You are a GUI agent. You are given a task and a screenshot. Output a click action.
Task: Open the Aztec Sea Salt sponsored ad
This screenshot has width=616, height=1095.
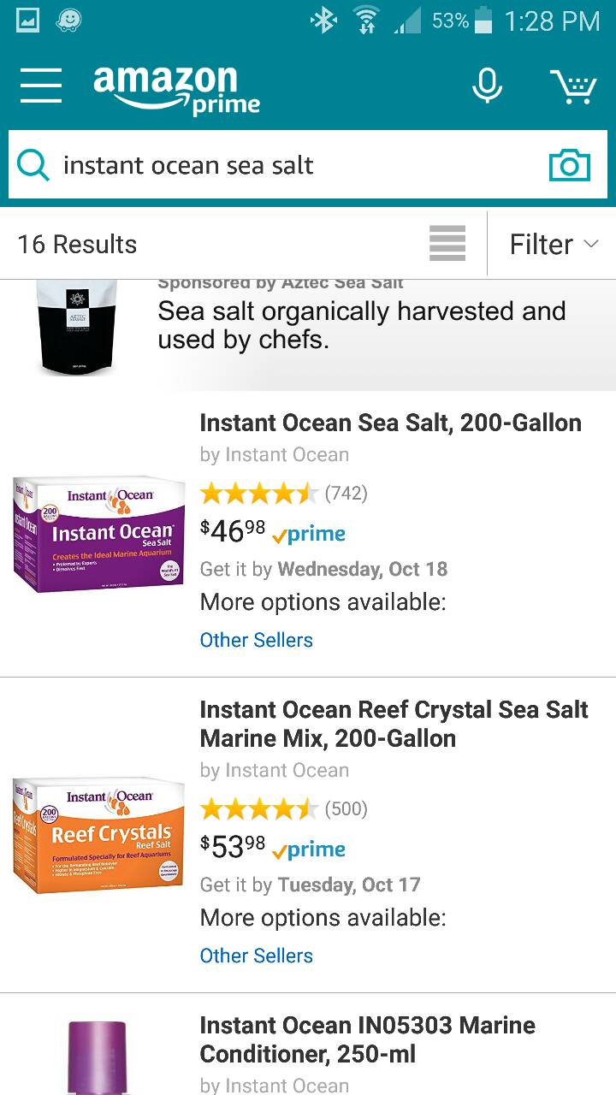coord(359,326)
